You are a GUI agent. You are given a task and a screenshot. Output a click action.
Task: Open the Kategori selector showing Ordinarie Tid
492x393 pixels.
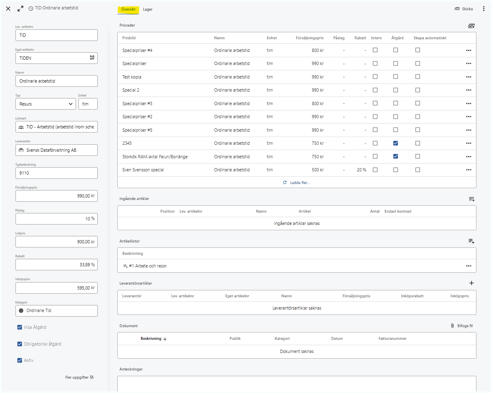(x=57, y=311)
